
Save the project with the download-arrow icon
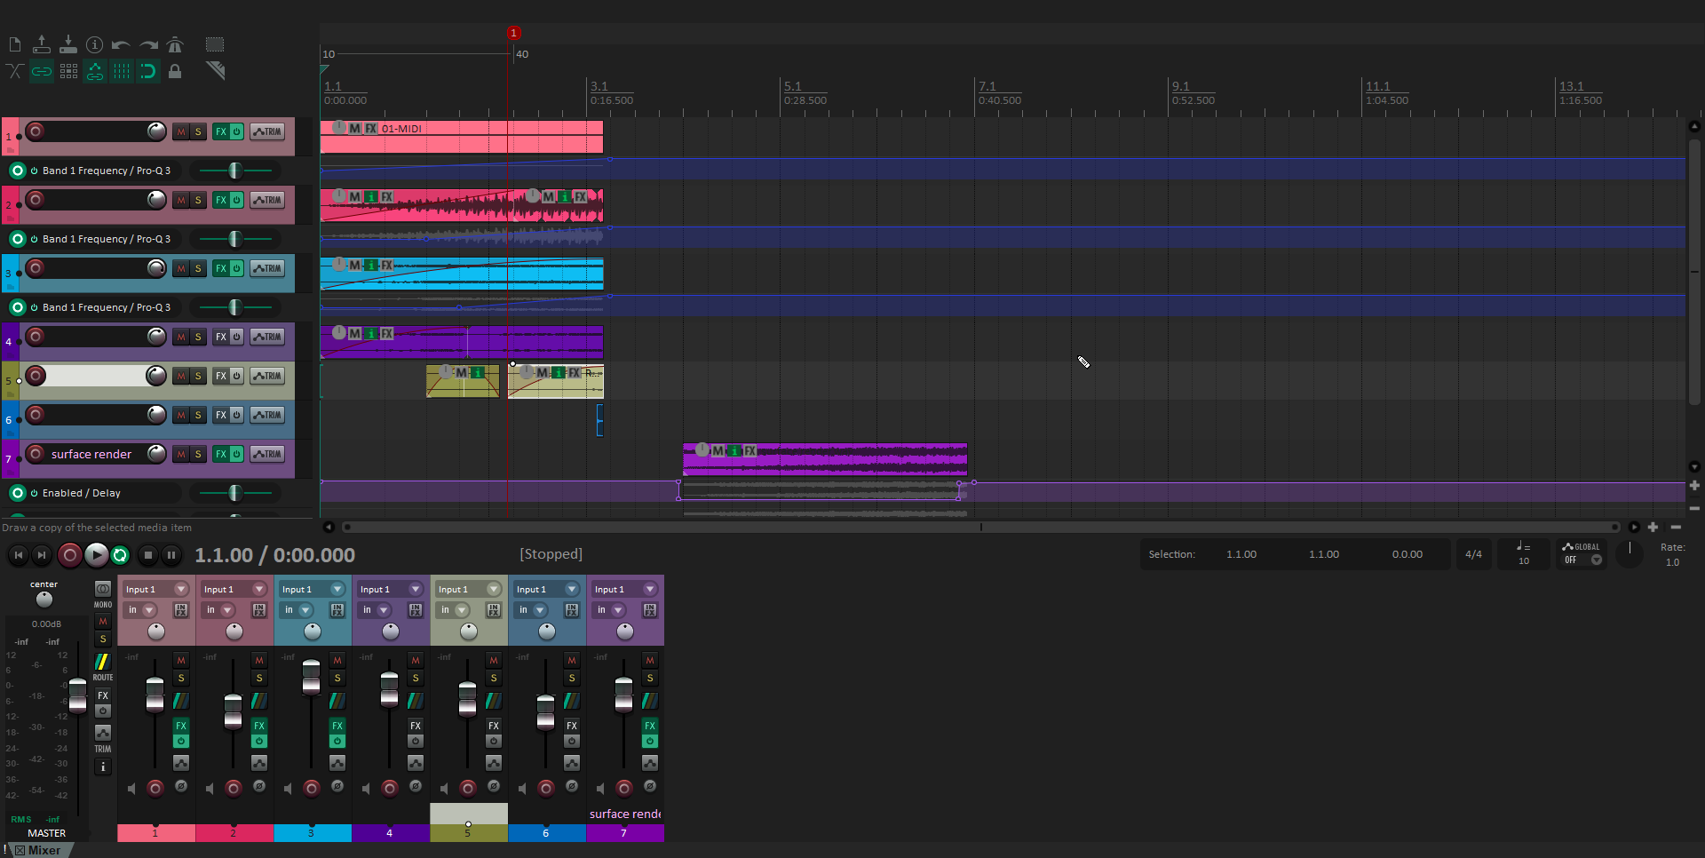coord(68,44)
